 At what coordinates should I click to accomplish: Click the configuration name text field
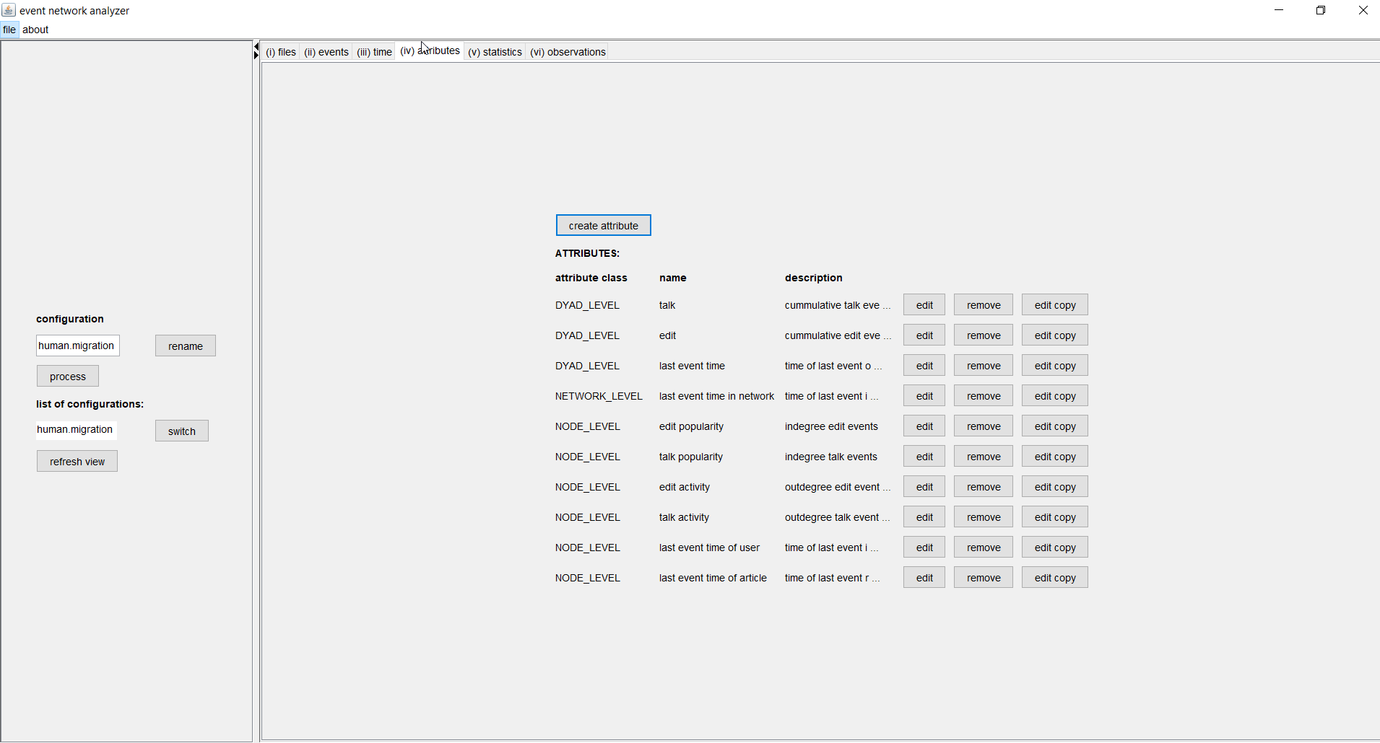77,346
